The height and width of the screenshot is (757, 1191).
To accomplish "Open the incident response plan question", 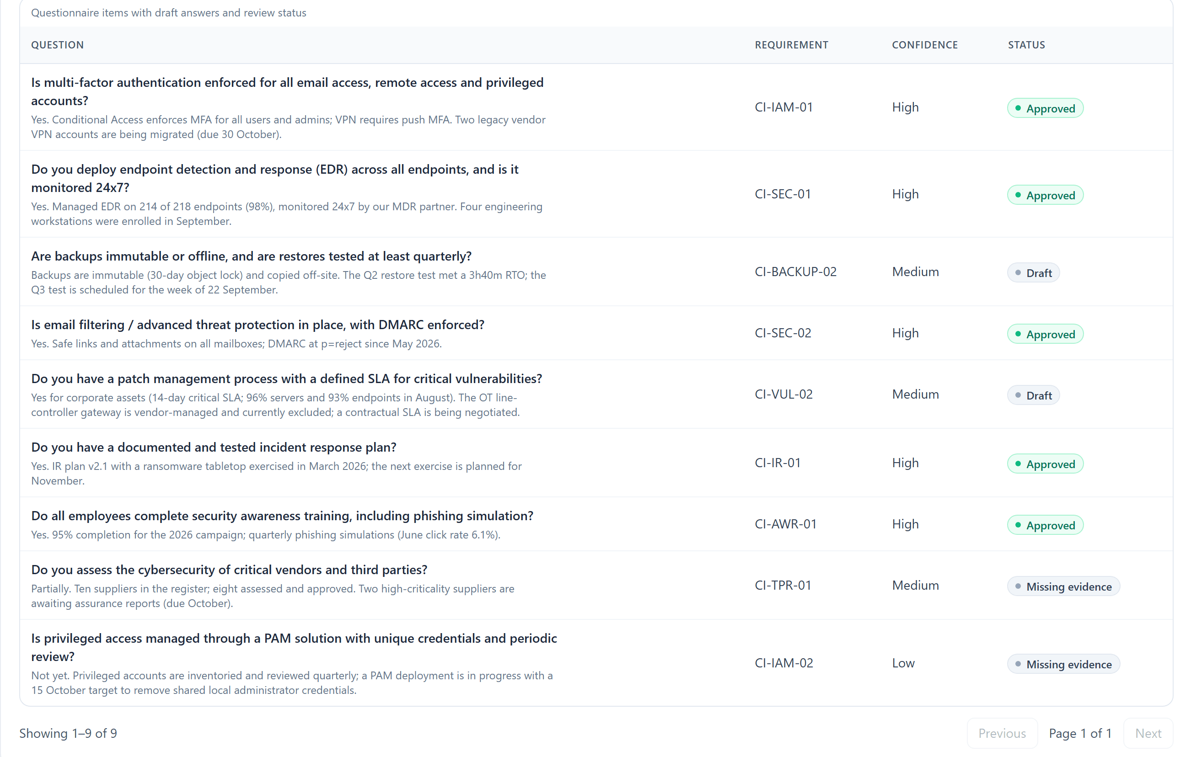I will (214, 448).
